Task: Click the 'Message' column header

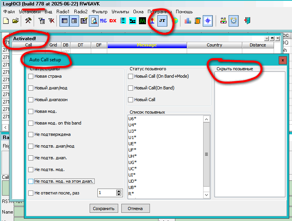Action: (x=147, y=45)
